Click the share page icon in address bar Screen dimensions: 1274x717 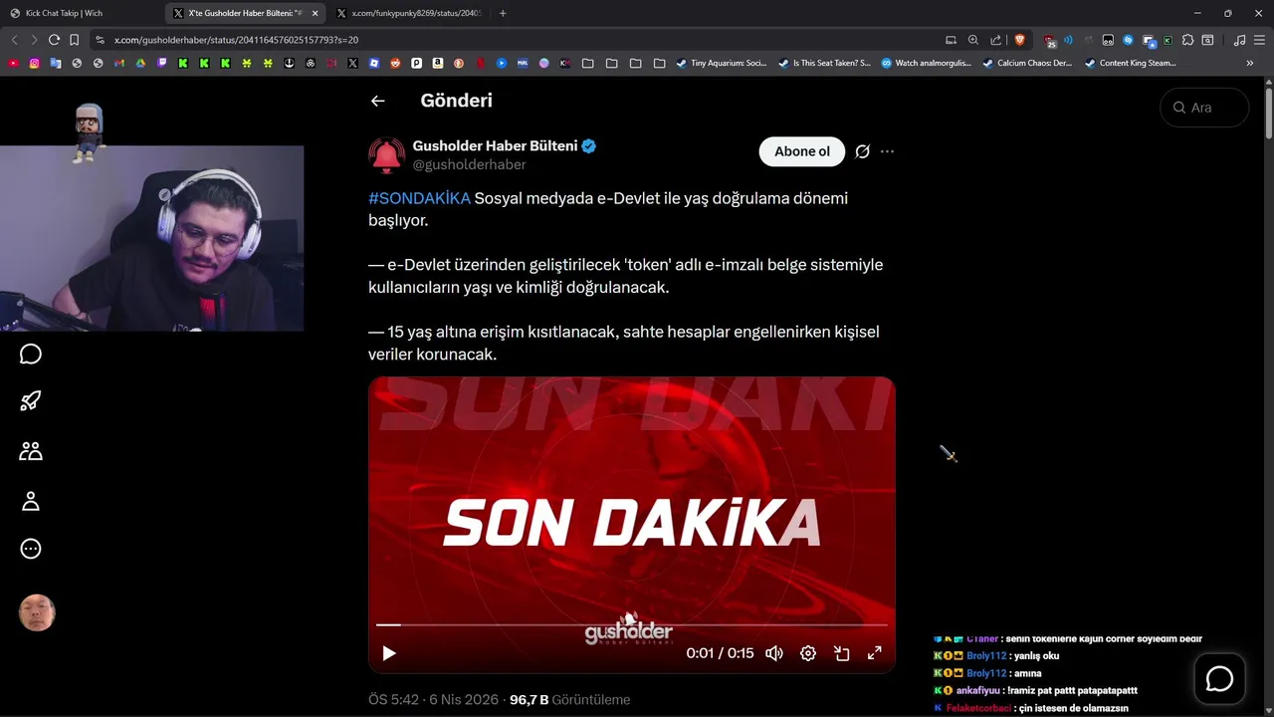[x=996, y=40]
